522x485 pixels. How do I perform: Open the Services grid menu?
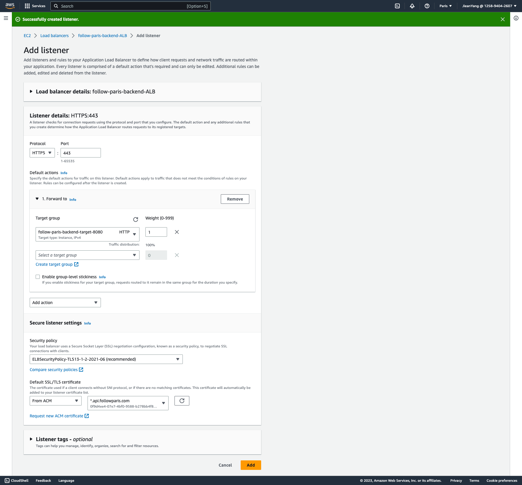[35, 6]
